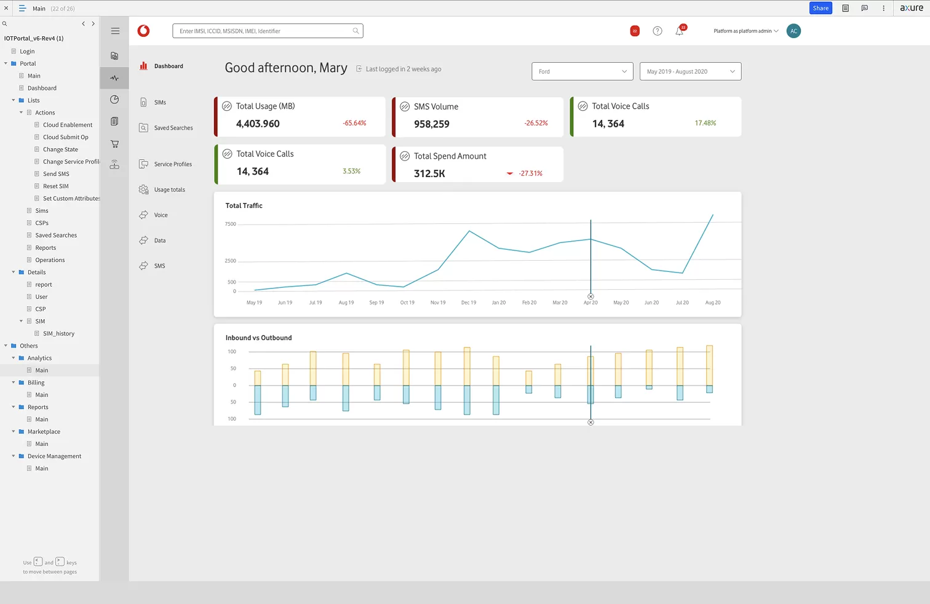The image size is (930, 604).
Task: Click the notifications bell icon
Action: [x=679, y=31]
